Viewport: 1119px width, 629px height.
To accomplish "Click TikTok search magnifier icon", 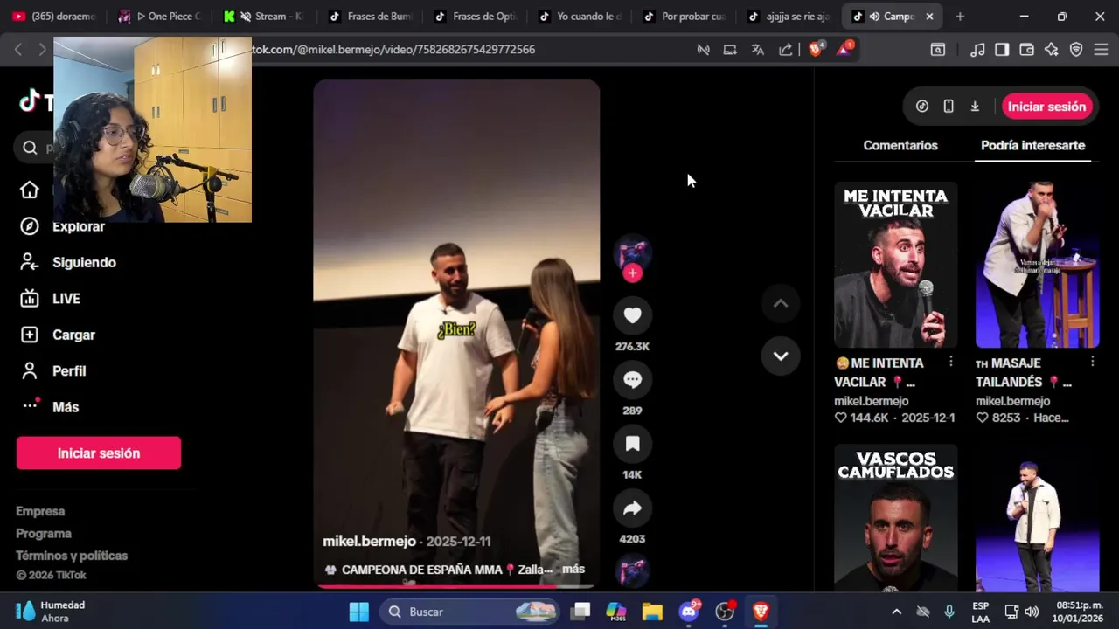I will (31, 148).
